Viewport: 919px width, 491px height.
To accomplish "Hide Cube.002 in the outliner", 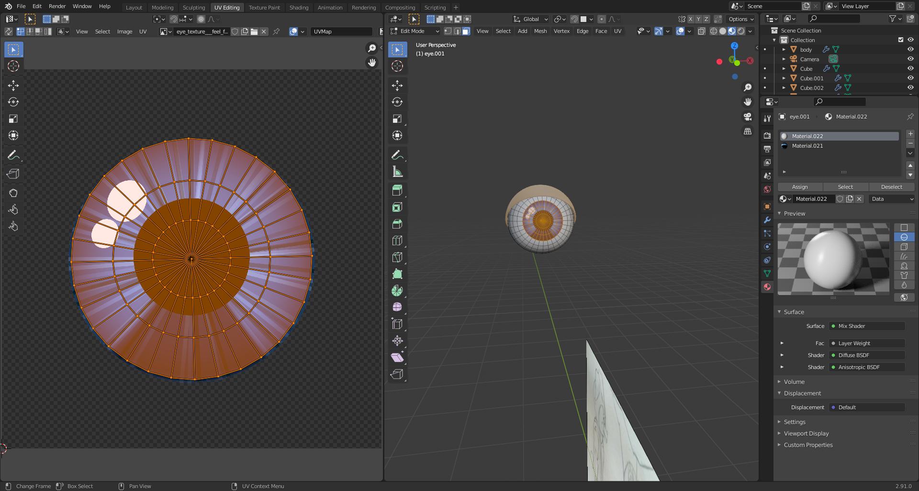I will [910, 87].
